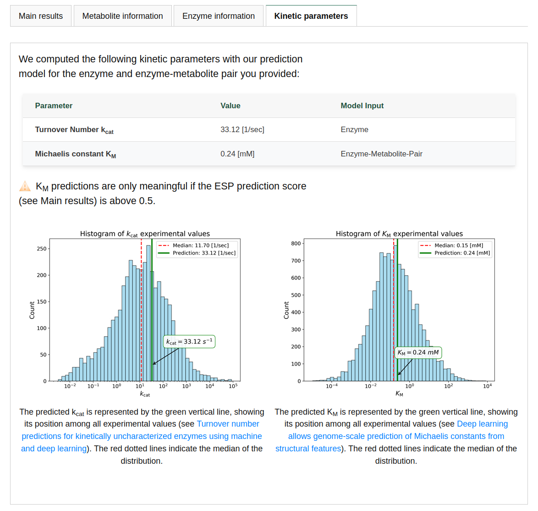Open the Main results tab

(41, 16)
